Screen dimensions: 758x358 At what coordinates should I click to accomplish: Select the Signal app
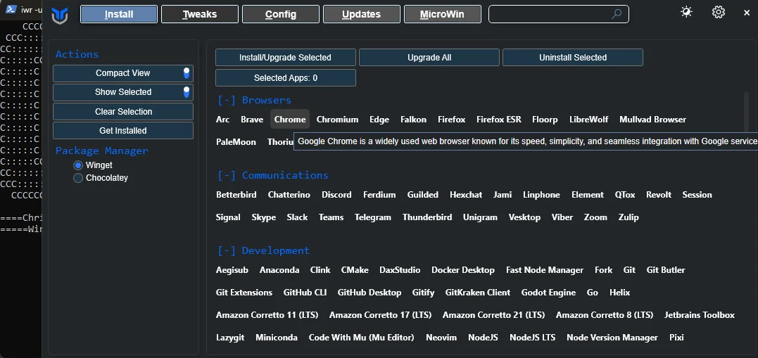tap(228, 217)
